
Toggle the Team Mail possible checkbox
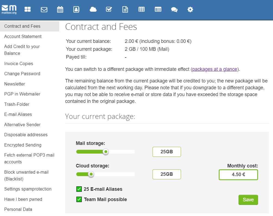[x=79, y=199]
